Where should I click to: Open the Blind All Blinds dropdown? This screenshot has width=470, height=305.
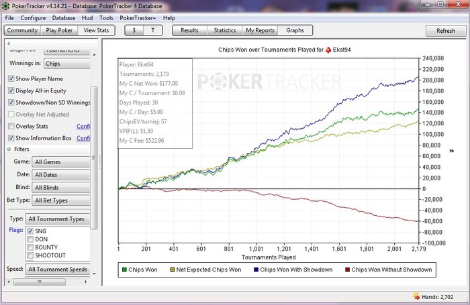[61, 188]
